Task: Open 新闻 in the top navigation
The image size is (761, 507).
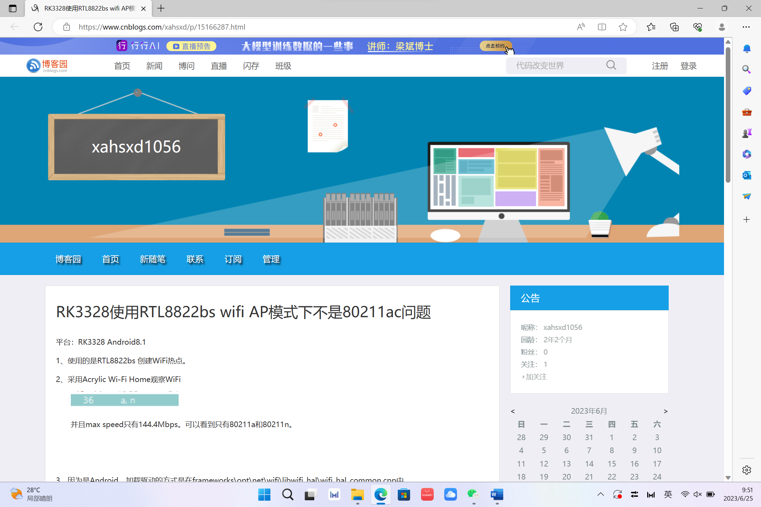Action: (x=154, y=66)
